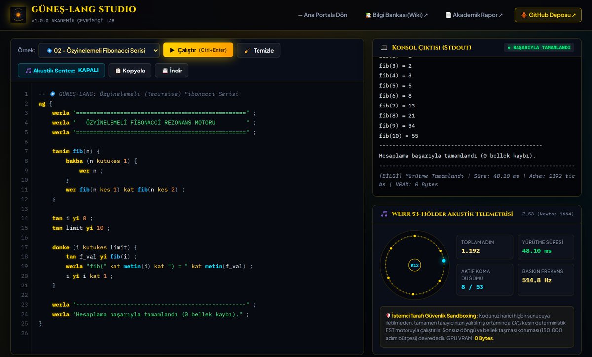Image resolution: width=592 pixels, height=357 pixels.
Task: Click the shield icon in the sandbox notice
Action: point(389,315)
